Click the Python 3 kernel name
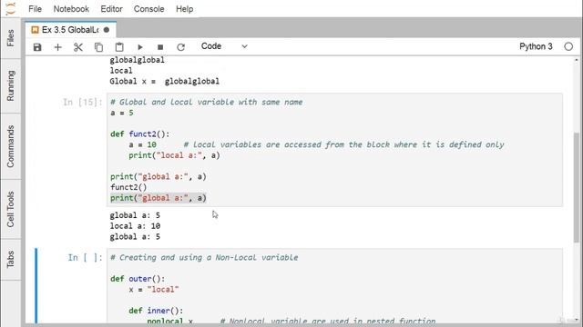 (x=536, y=46)
